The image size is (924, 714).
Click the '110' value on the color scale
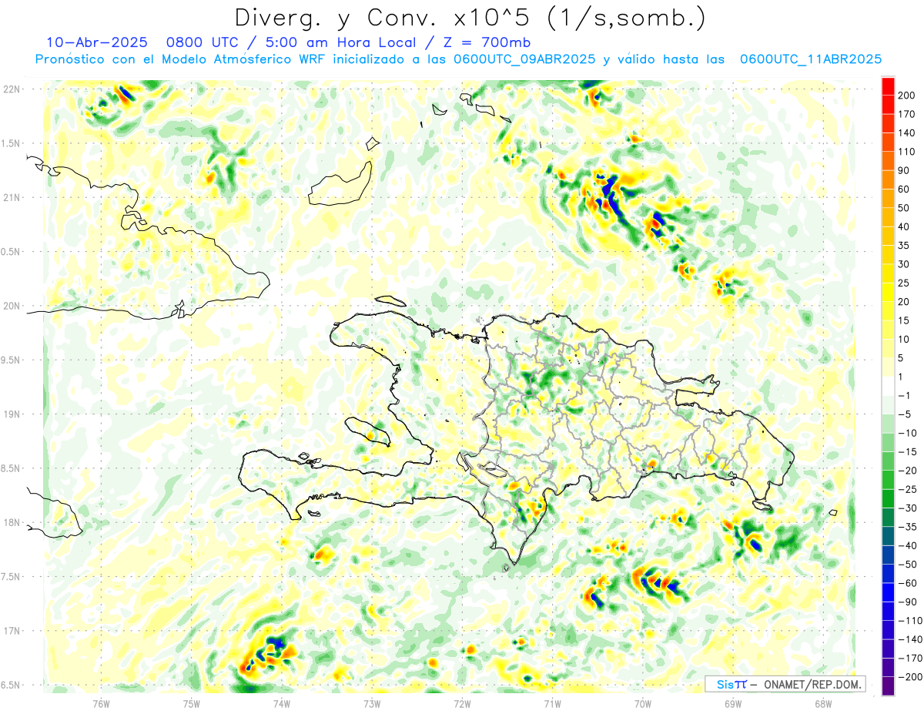pos(906,152)
